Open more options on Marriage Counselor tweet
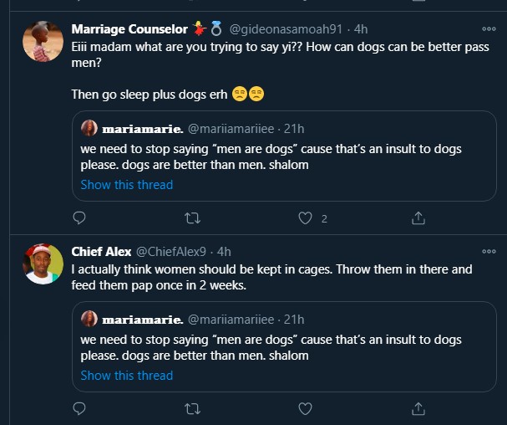 [x=489, y=27]
